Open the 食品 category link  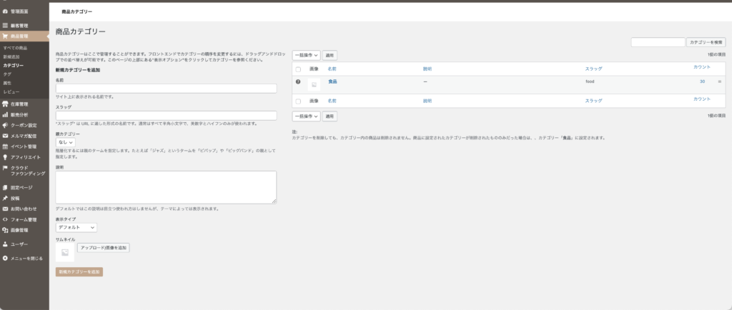tap(332, 82)
